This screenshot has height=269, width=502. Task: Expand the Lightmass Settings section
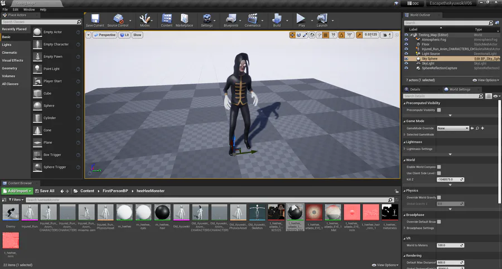pos(406,149)
